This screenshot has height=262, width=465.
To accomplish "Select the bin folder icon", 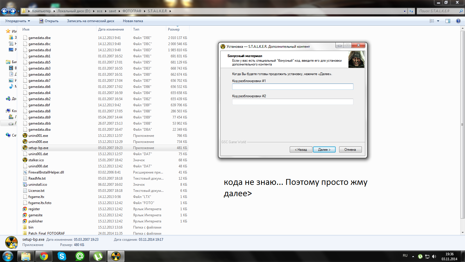I will pos(25,227).
